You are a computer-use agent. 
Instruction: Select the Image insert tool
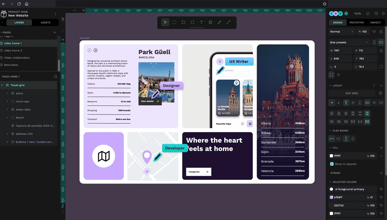pos(210,22)
